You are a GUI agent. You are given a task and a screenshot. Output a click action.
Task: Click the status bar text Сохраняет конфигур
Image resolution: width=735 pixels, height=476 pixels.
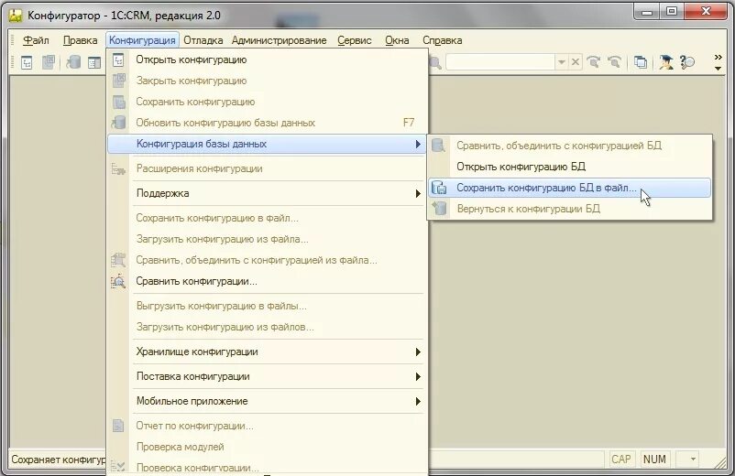[58, 460]
